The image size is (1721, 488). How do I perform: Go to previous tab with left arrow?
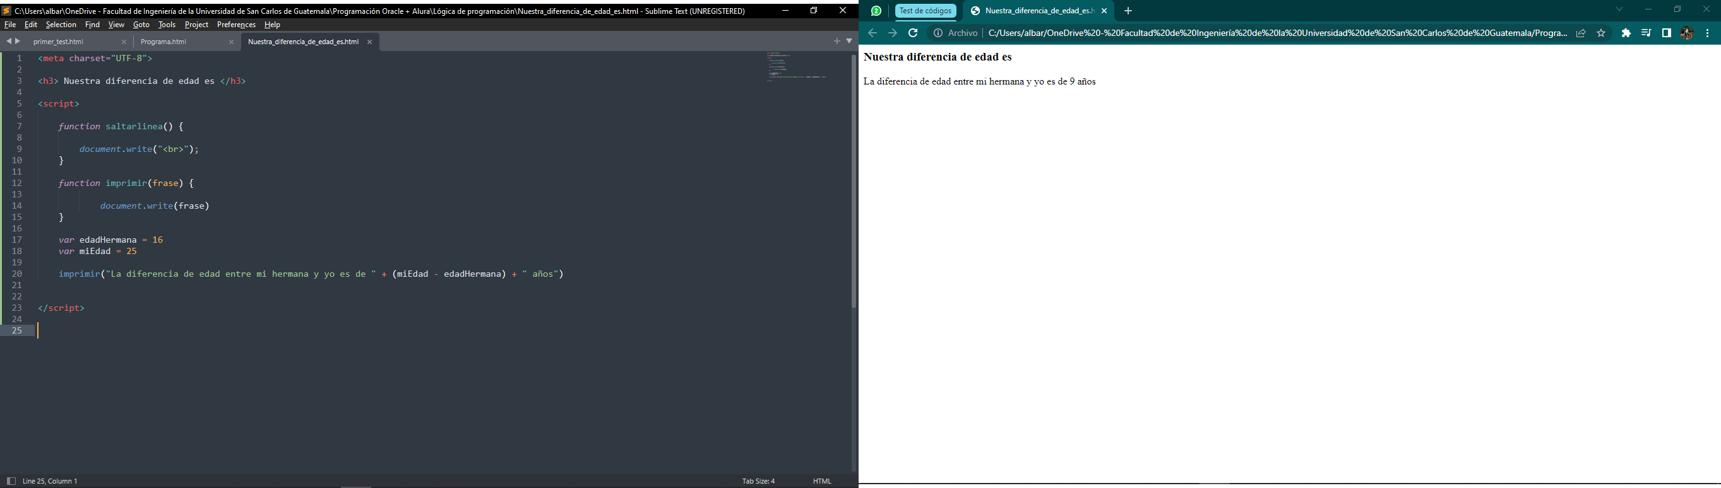click(9, 42)
